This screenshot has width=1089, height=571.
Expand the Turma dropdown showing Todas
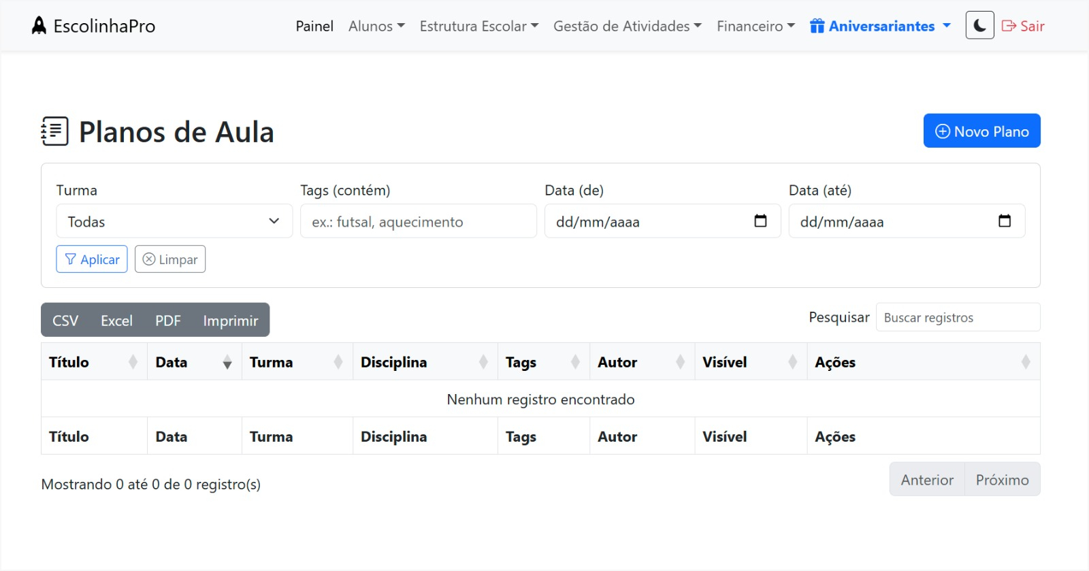174,221
